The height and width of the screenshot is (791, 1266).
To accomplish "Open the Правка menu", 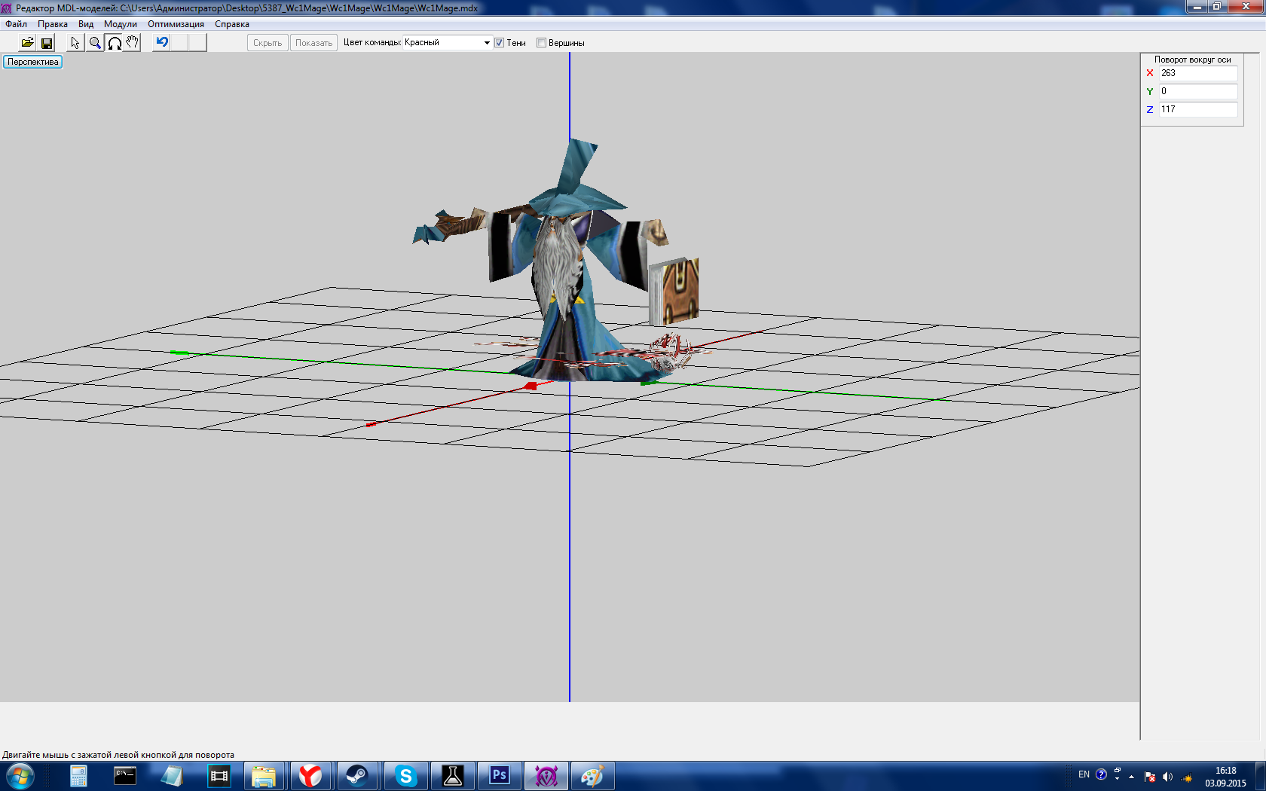I will pyautogui.click(x=53, y=24).
